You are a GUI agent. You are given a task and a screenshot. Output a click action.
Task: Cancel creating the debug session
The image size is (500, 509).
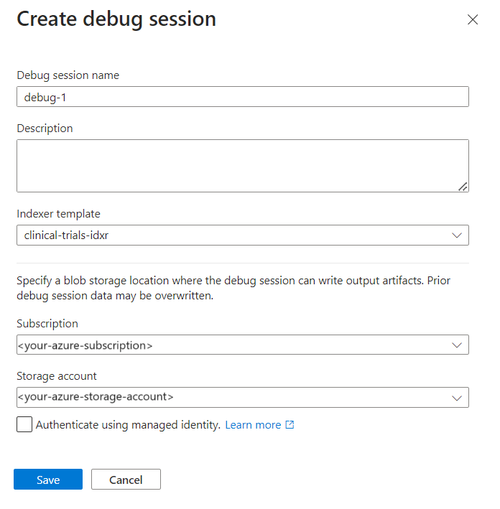point(126,479)
